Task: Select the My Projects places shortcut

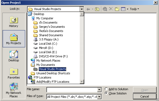Action: (14, 39)
